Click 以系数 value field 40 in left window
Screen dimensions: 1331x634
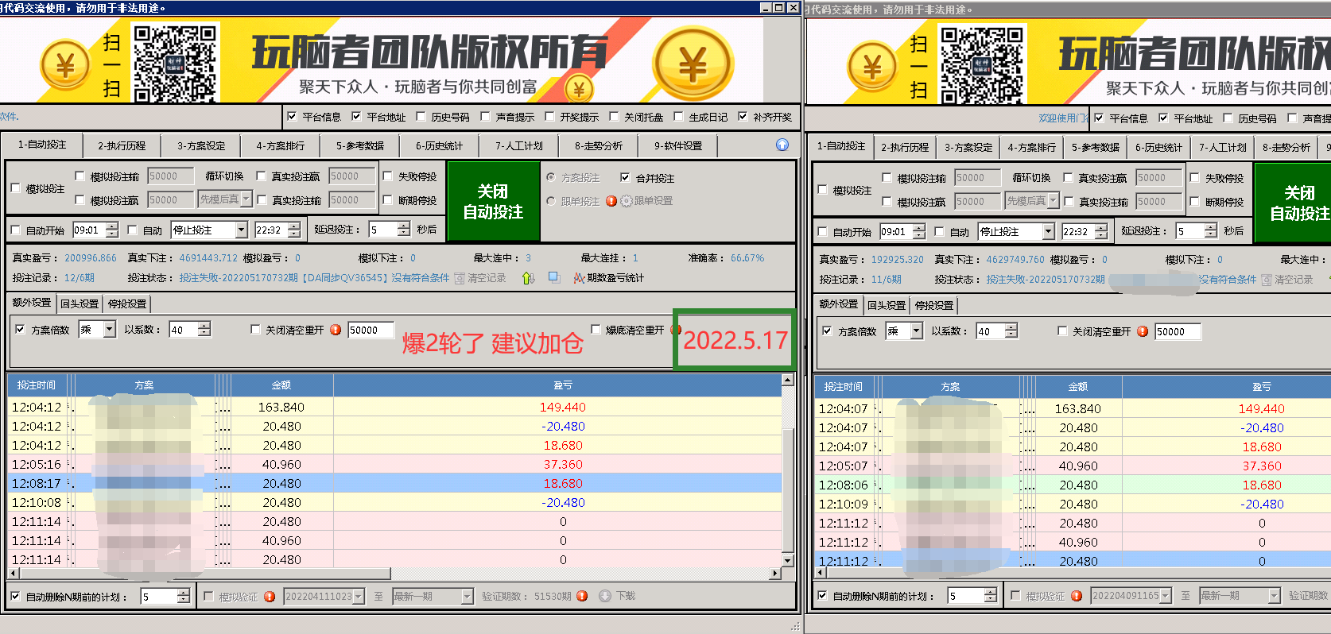[x=183, y=330]
